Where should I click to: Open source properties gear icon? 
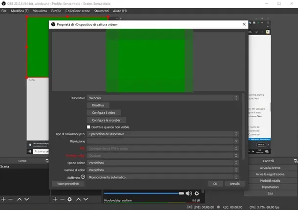point(69,199)
